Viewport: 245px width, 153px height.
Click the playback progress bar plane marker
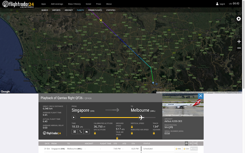tap(142, 117)
